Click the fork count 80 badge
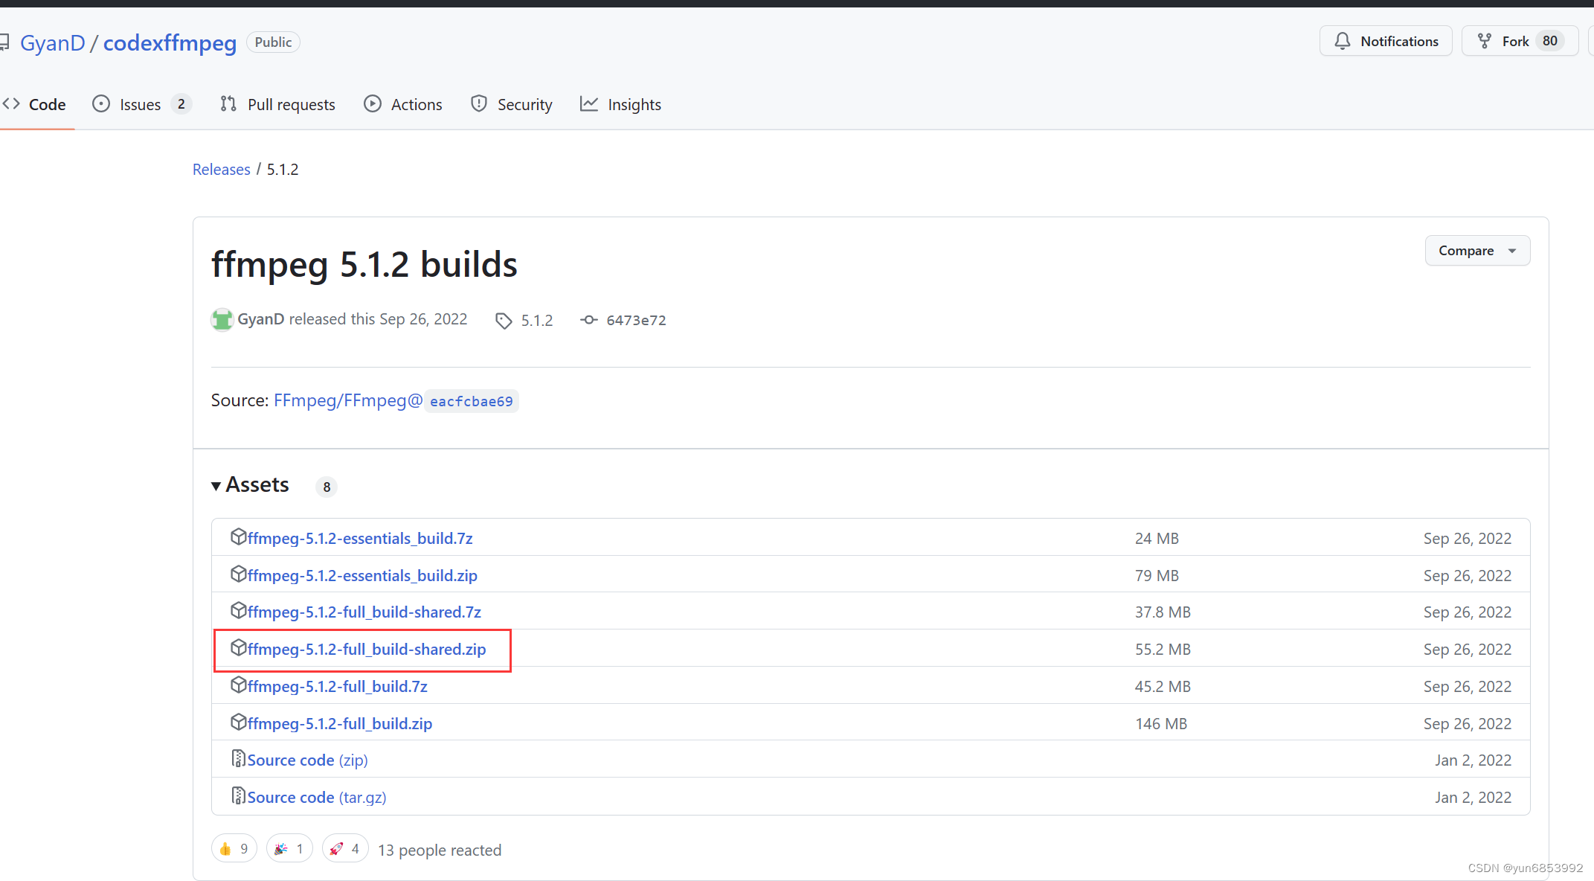The height and width of the screenshot is (881, 1594). [1550, 42]
